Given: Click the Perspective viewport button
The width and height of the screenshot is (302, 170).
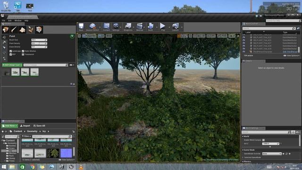Looking at the screenshot, I should [89, 36].
